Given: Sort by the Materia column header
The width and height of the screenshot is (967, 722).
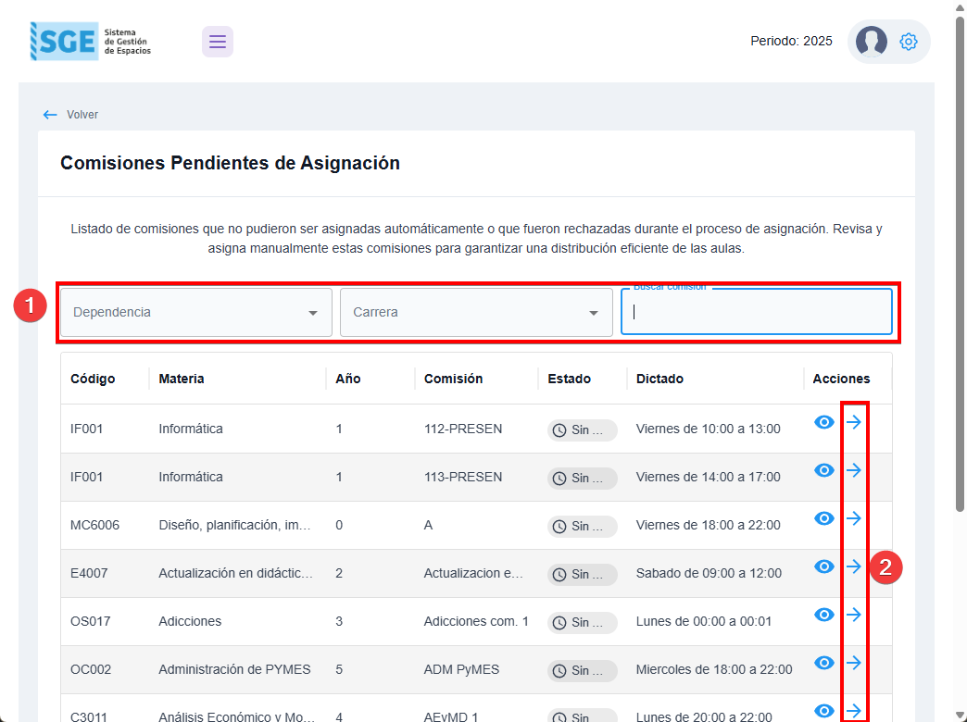Looking at the screenshot, I should point(182,379).
